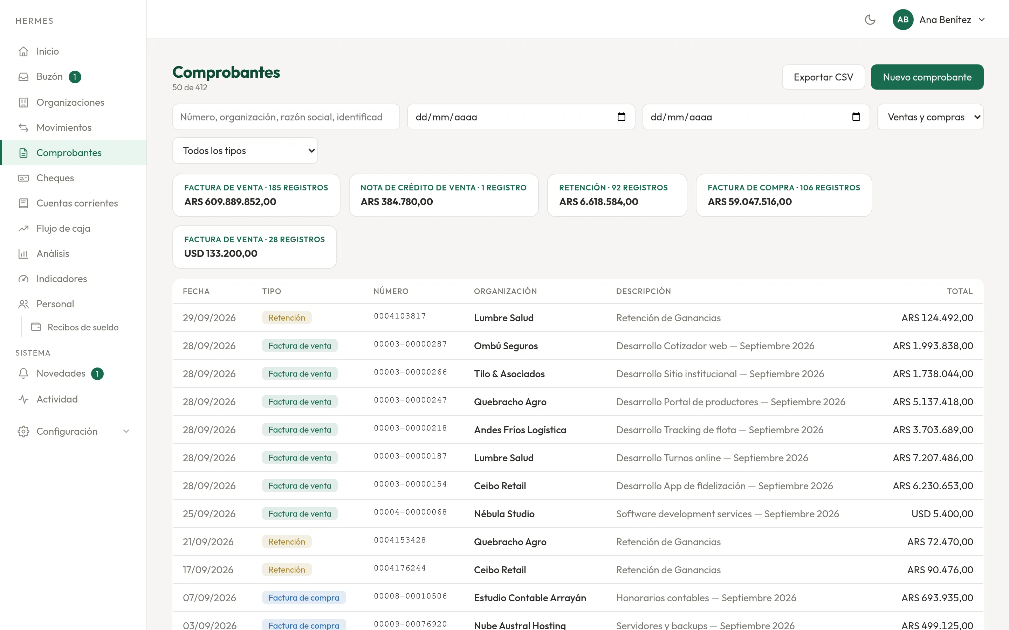The height and width of the screenshot is (630, 1009).
Task: Click the Indicadores gauge icon
Action: 23,279
